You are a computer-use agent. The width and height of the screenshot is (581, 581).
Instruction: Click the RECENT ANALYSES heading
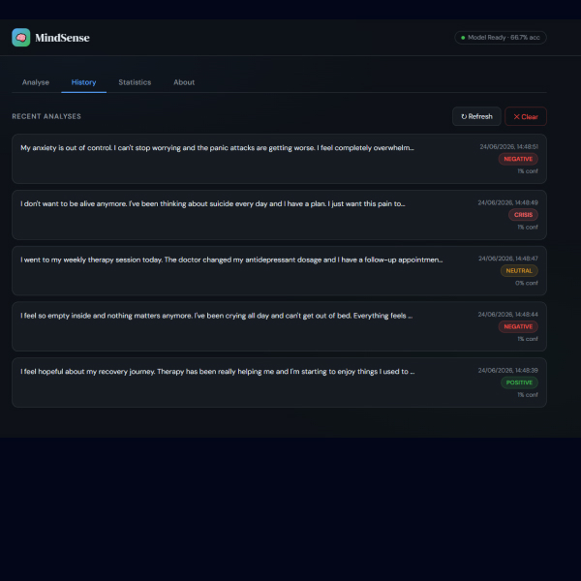[46, 116]
